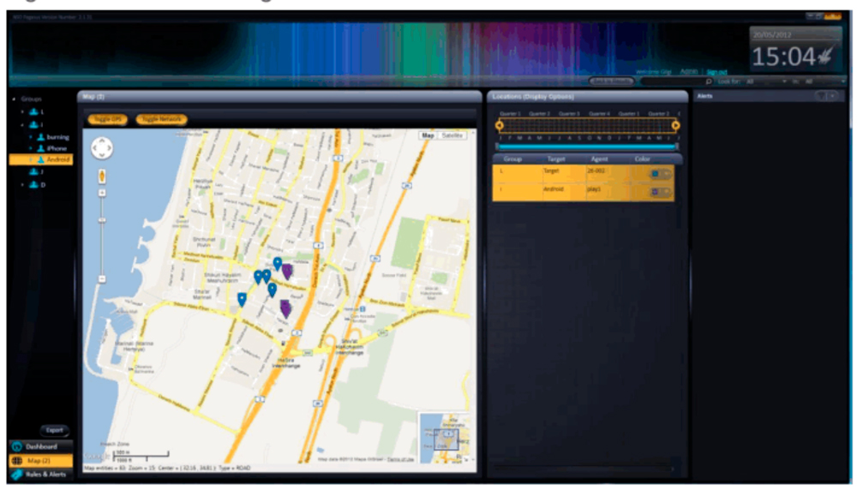The image size is (857, 490).
Task: Click the upper purple location marker
Action: tap(287, 271)
